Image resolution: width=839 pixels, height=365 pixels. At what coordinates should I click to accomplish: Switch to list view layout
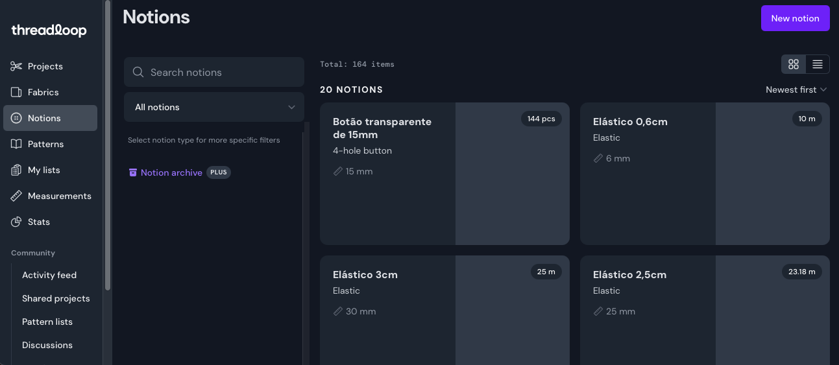pyautogui.click(x=817, y=64)
